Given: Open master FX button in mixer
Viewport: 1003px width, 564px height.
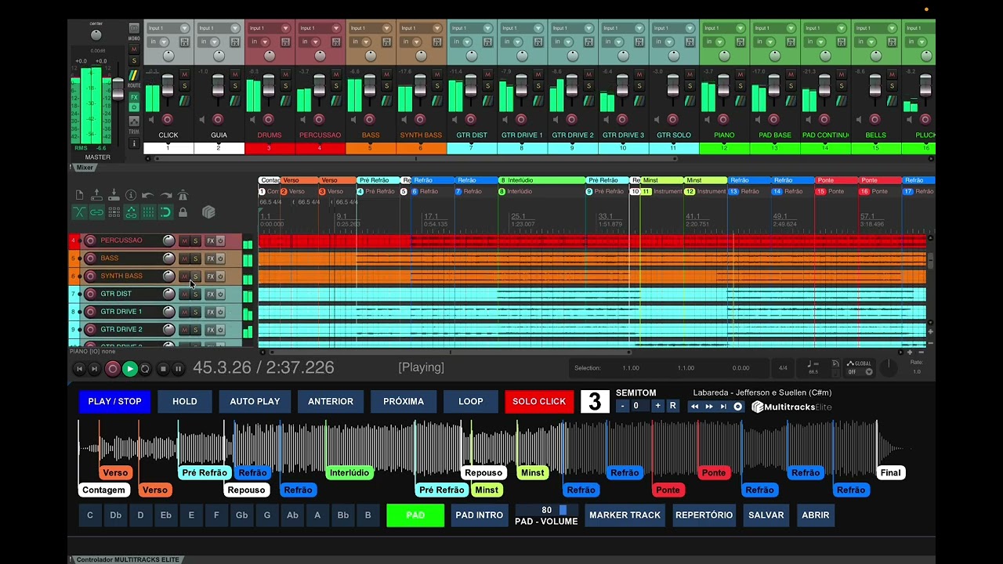Looking at the screenshot, I should (134, 97).
